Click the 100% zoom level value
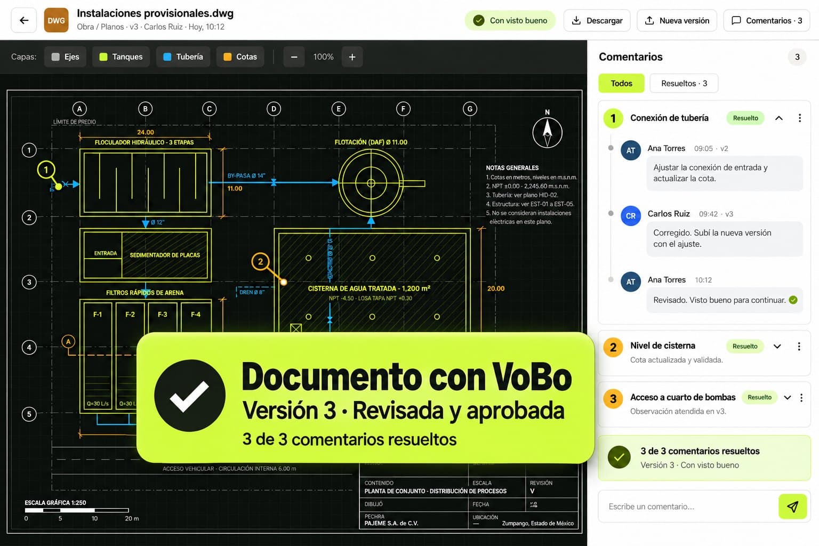Screen dimensions: 819x546 (x=323, y=57)
